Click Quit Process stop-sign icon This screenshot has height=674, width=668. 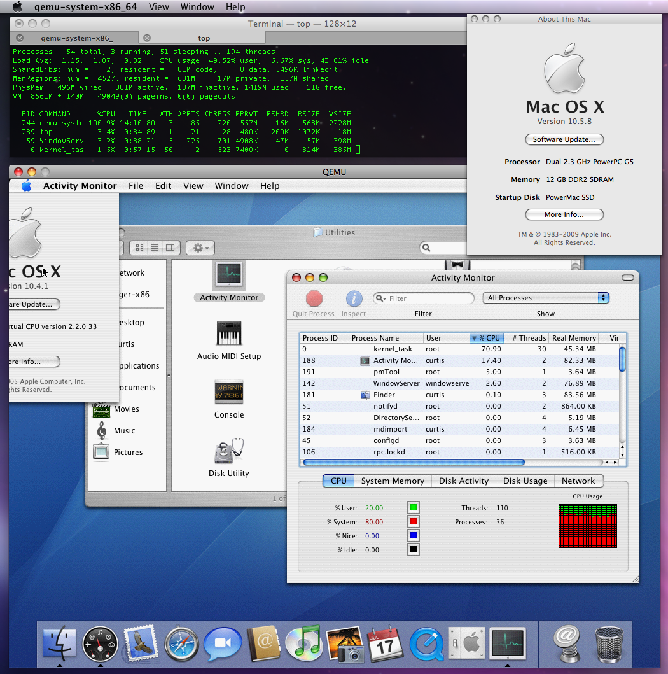tap(314, 298)
